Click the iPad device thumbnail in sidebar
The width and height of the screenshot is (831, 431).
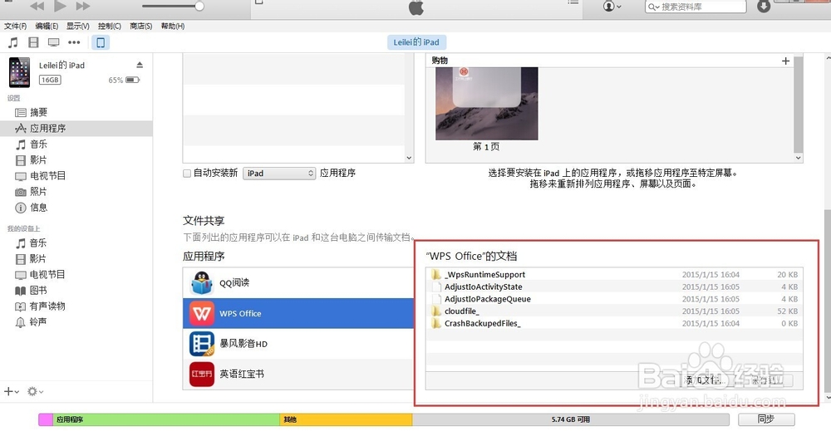(x=20, y=72)
